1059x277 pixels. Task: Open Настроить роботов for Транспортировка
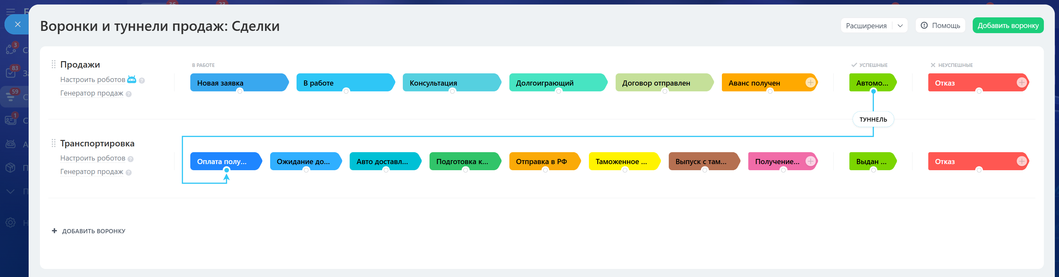(x=93, y=158)
